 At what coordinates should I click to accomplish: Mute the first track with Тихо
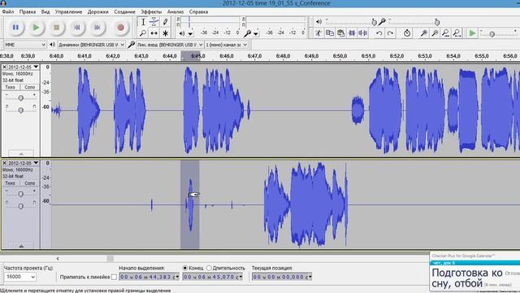click(x=11, y=87)
